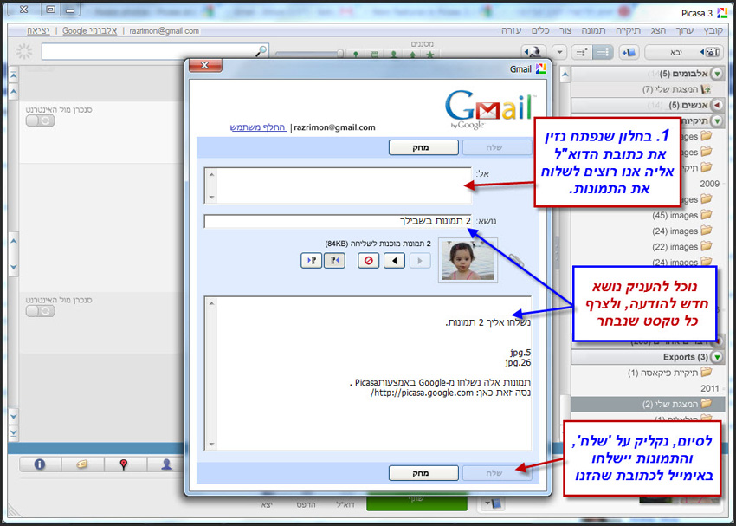
Task: Expand the אנשים (5) section
Action: [716, 105]
